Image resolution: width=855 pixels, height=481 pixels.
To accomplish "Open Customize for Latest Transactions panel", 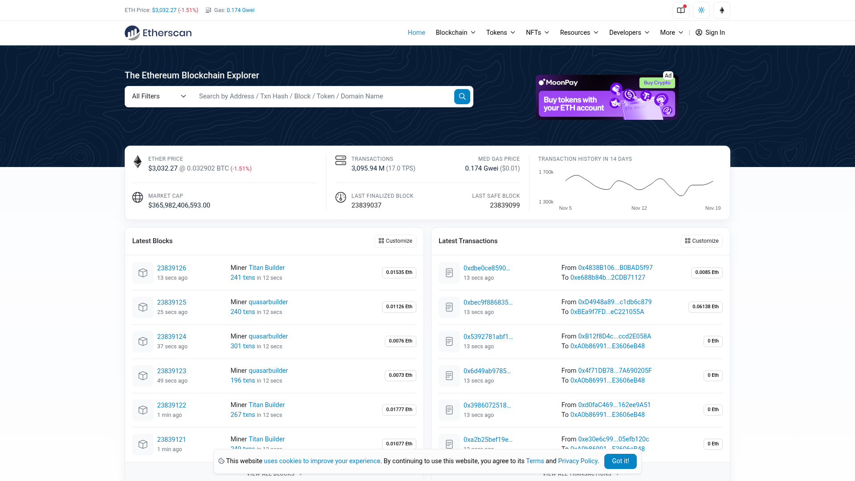I will coord(701,241).
